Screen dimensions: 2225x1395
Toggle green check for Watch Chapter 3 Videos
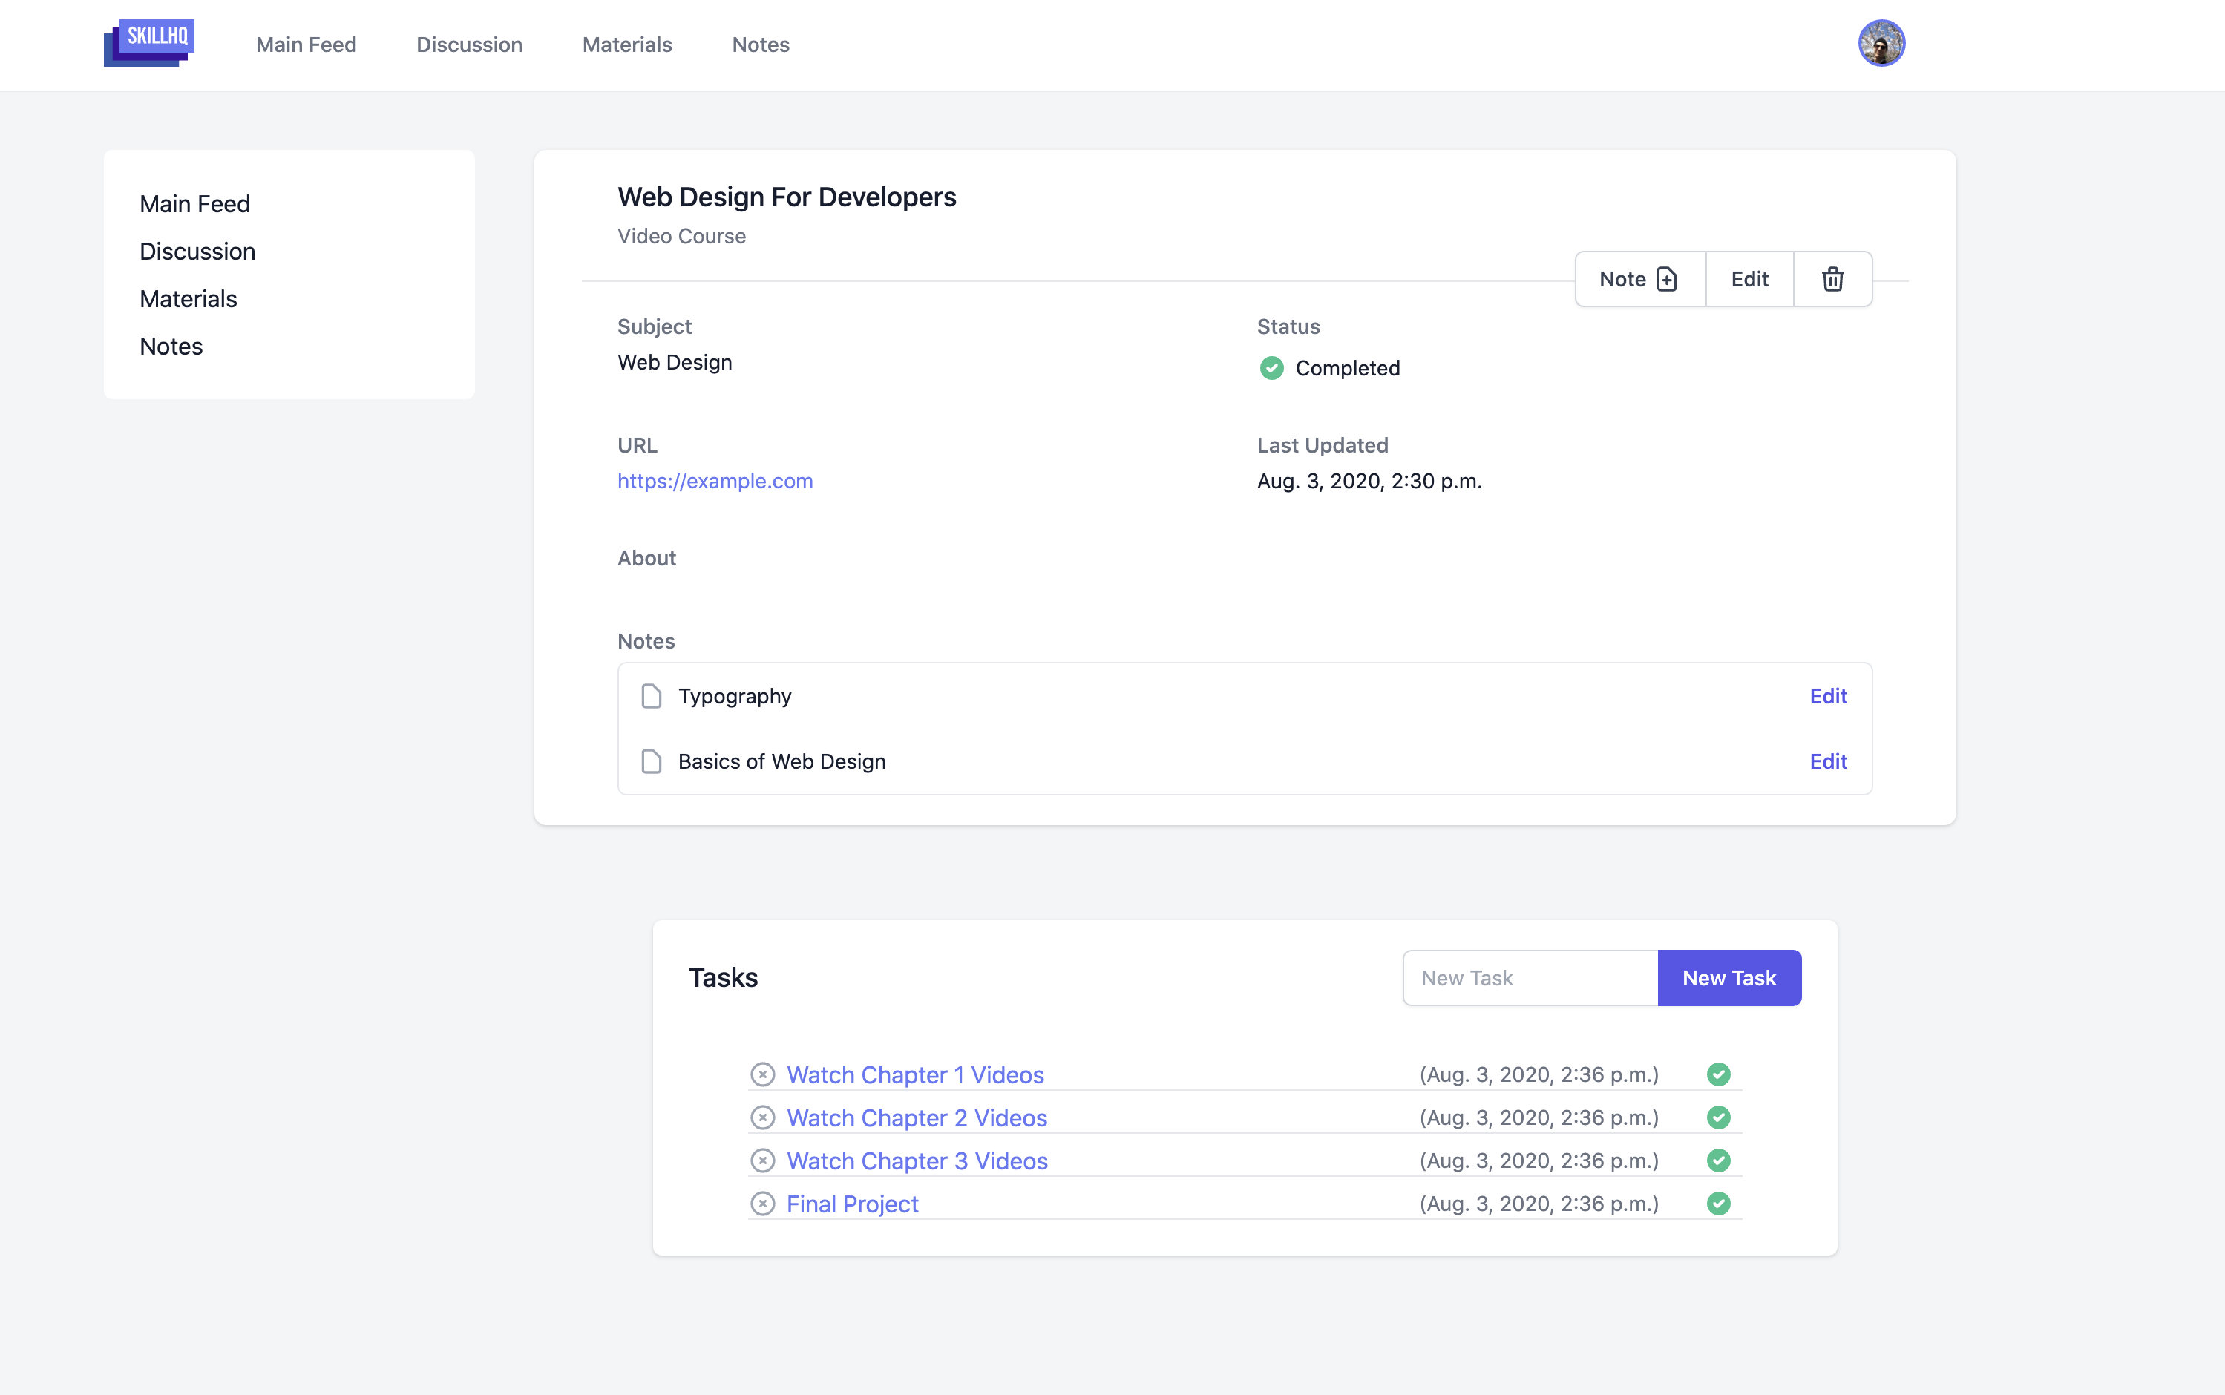[x=1717, y=1161]
